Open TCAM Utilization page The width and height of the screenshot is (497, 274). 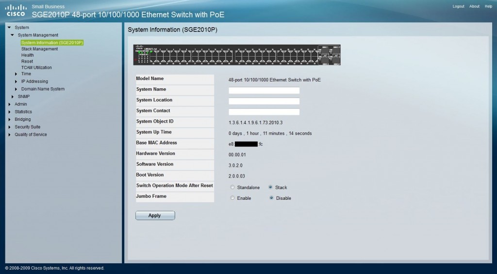click(x=36, y=67)
